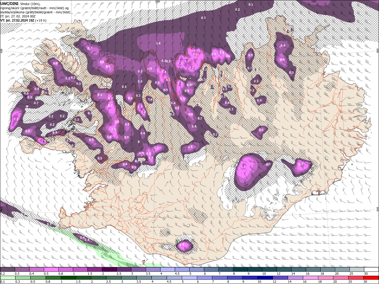Click the lightest green 0.1 swatch in the rain legend
The image size is (379, 284).
[7, 278]
